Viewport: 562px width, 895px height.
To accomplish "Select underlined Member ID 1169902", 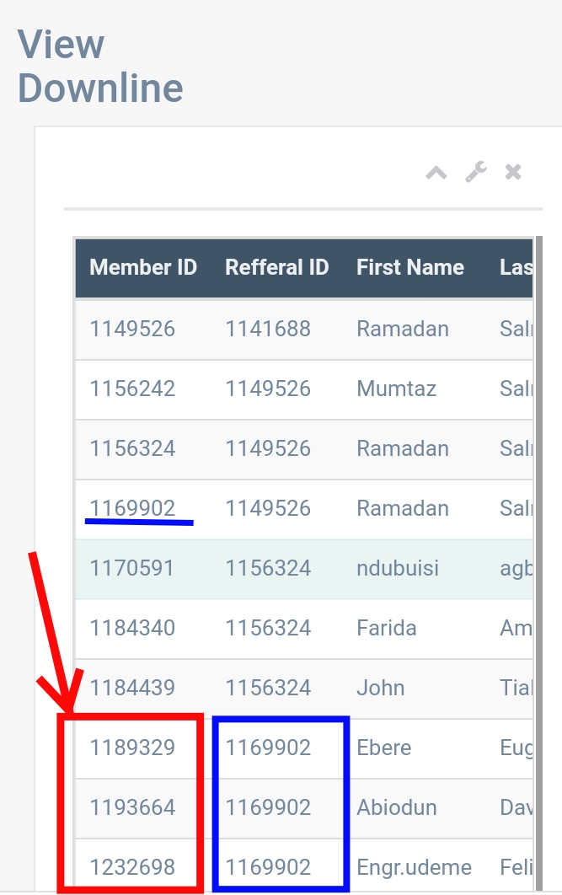I will (x=132, y=508).
